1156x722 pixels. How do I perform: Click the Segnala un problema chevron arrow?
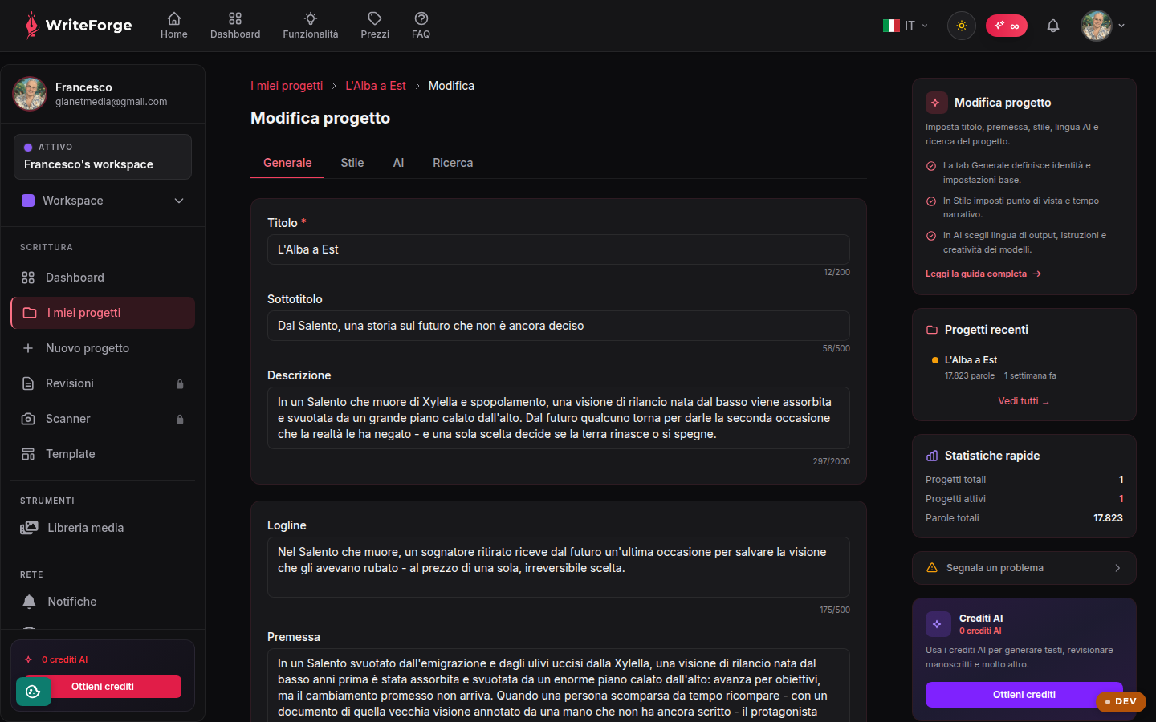(1117, 568)
